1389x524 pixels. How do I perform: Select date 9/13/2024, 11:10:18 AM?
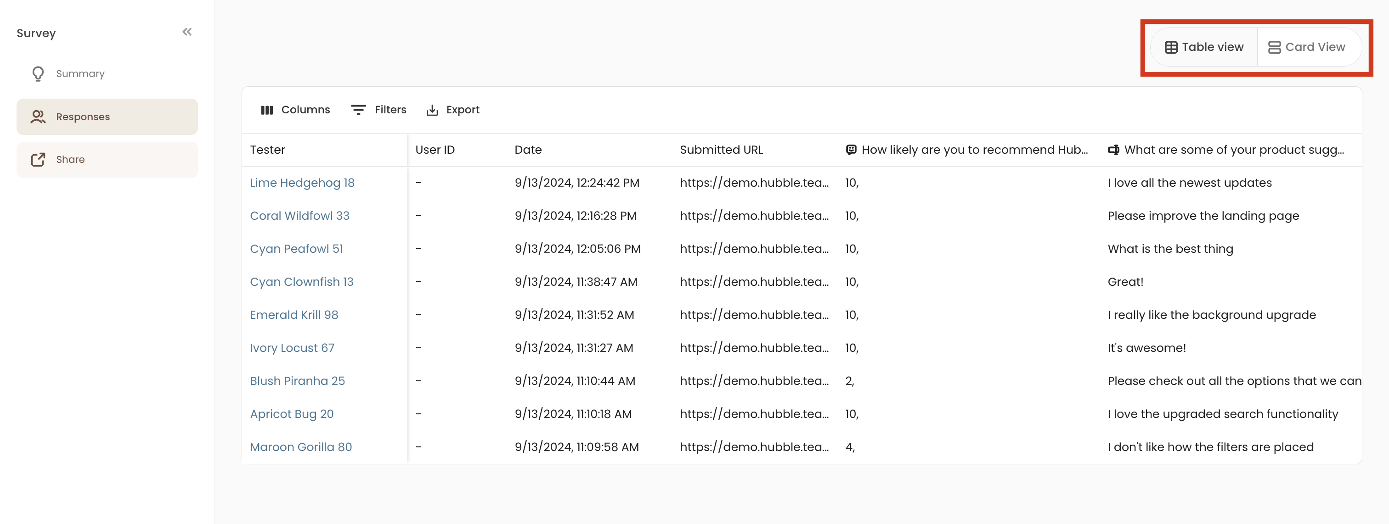(x=573, y=414)
